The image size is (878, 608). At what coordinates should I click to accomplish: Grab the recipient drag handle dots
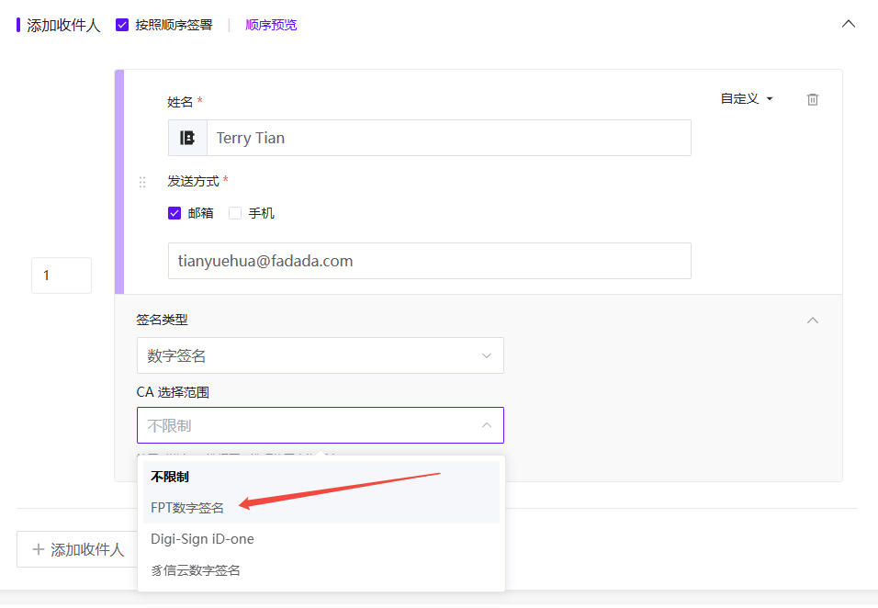coord(142,182)
